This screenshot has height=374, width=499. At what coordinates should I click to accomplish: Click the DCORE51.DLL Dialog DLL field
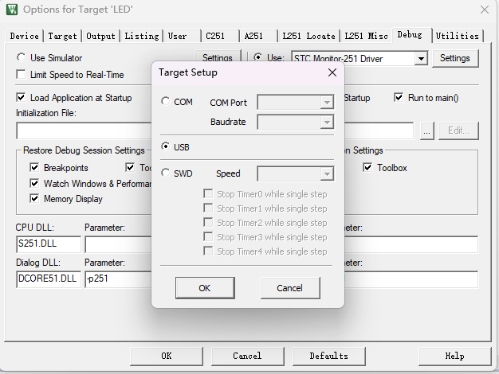pos(49,279)
